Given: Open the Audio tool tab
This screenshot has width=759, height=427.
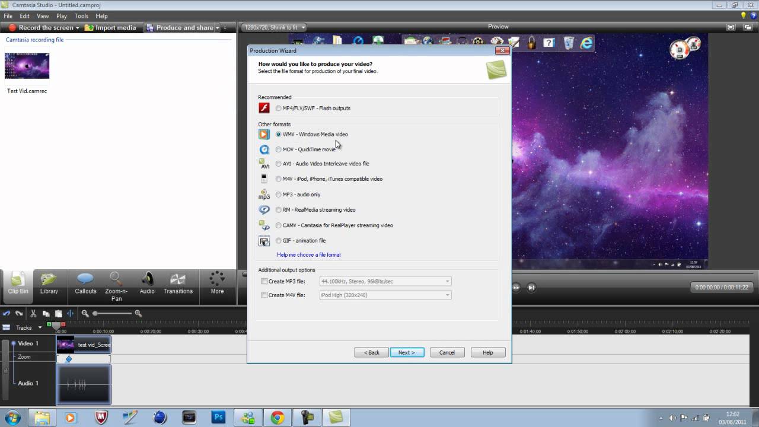Looking at the screenshot, I should click(x=147, y=283).
